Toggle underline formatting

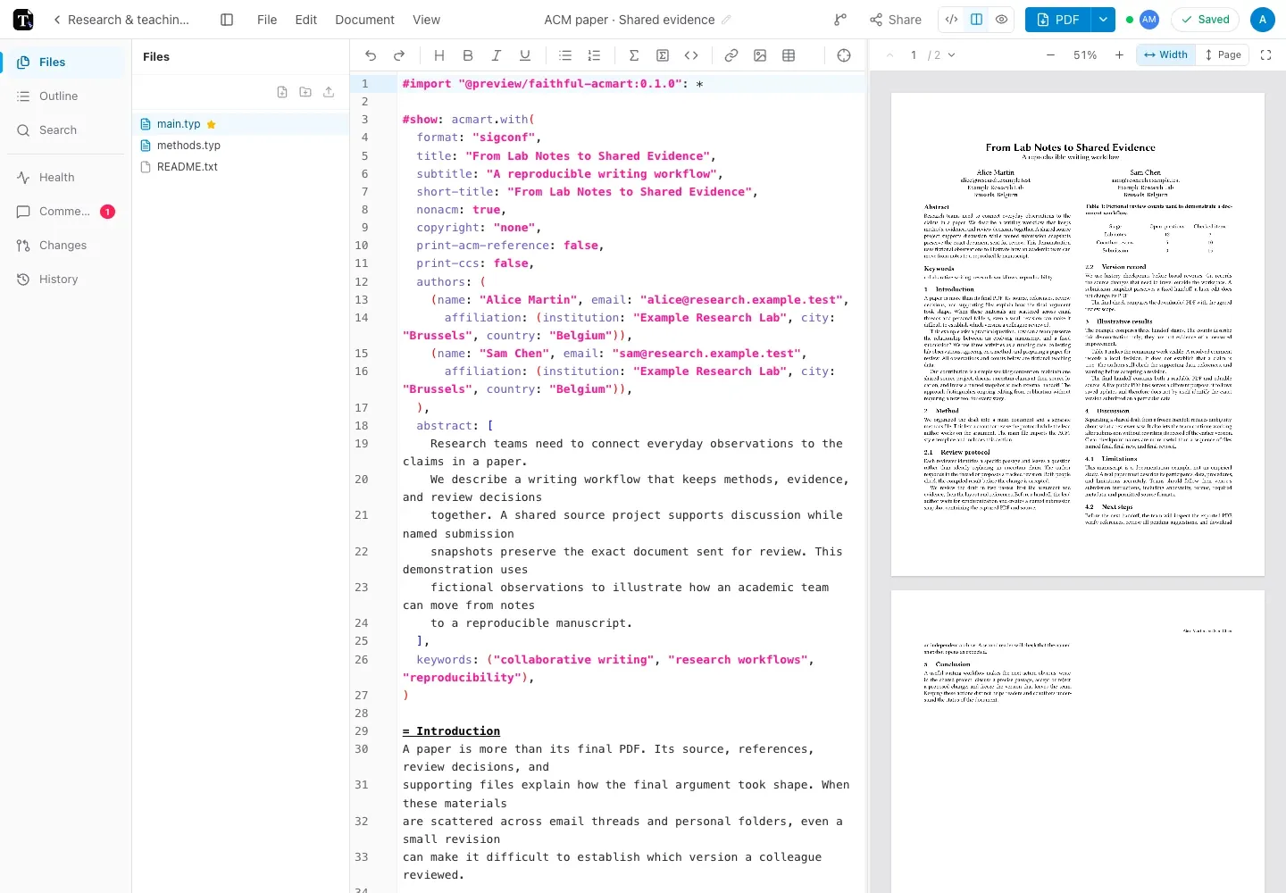coord(525,55)
